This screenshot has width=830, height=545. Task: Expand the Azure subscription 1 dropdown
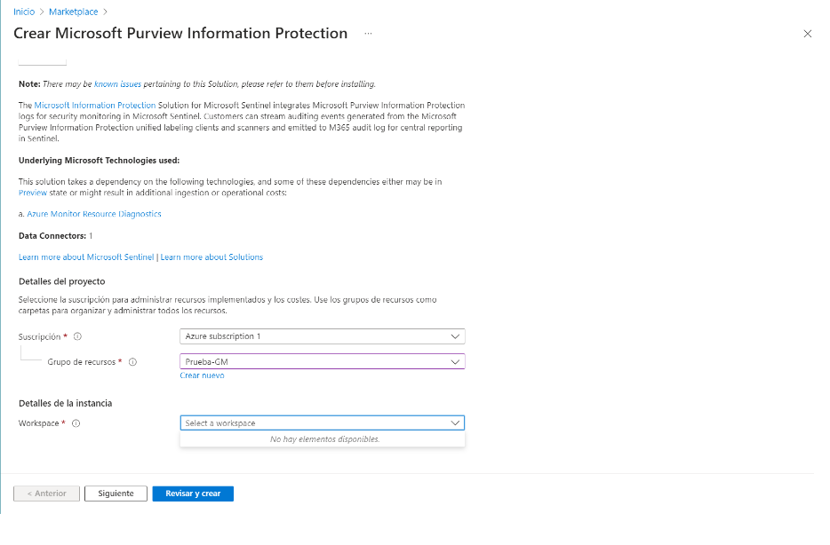click(323, 336)
